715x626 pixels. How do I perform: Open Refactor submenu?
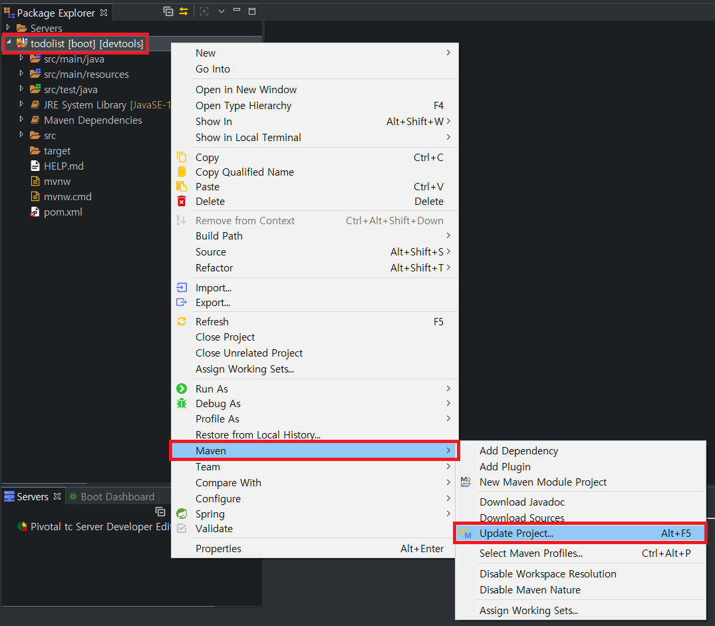tap(315, 267)
